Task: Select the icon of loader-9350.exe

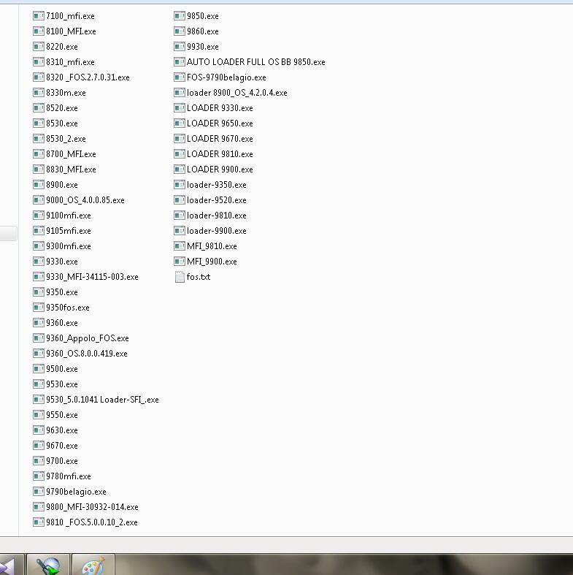Action: point(179,185)
